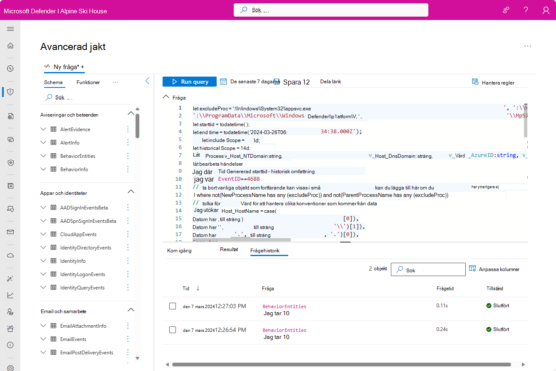
Task: Collapse Appar och identiteter section
Action: click(131, 192)
